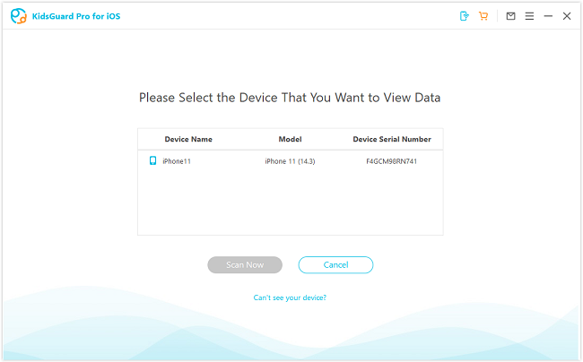The width and height of the screenshot is (583, 362).
Task: Click the KidsGuard Pro logo icon
Action: pos(18,16)
